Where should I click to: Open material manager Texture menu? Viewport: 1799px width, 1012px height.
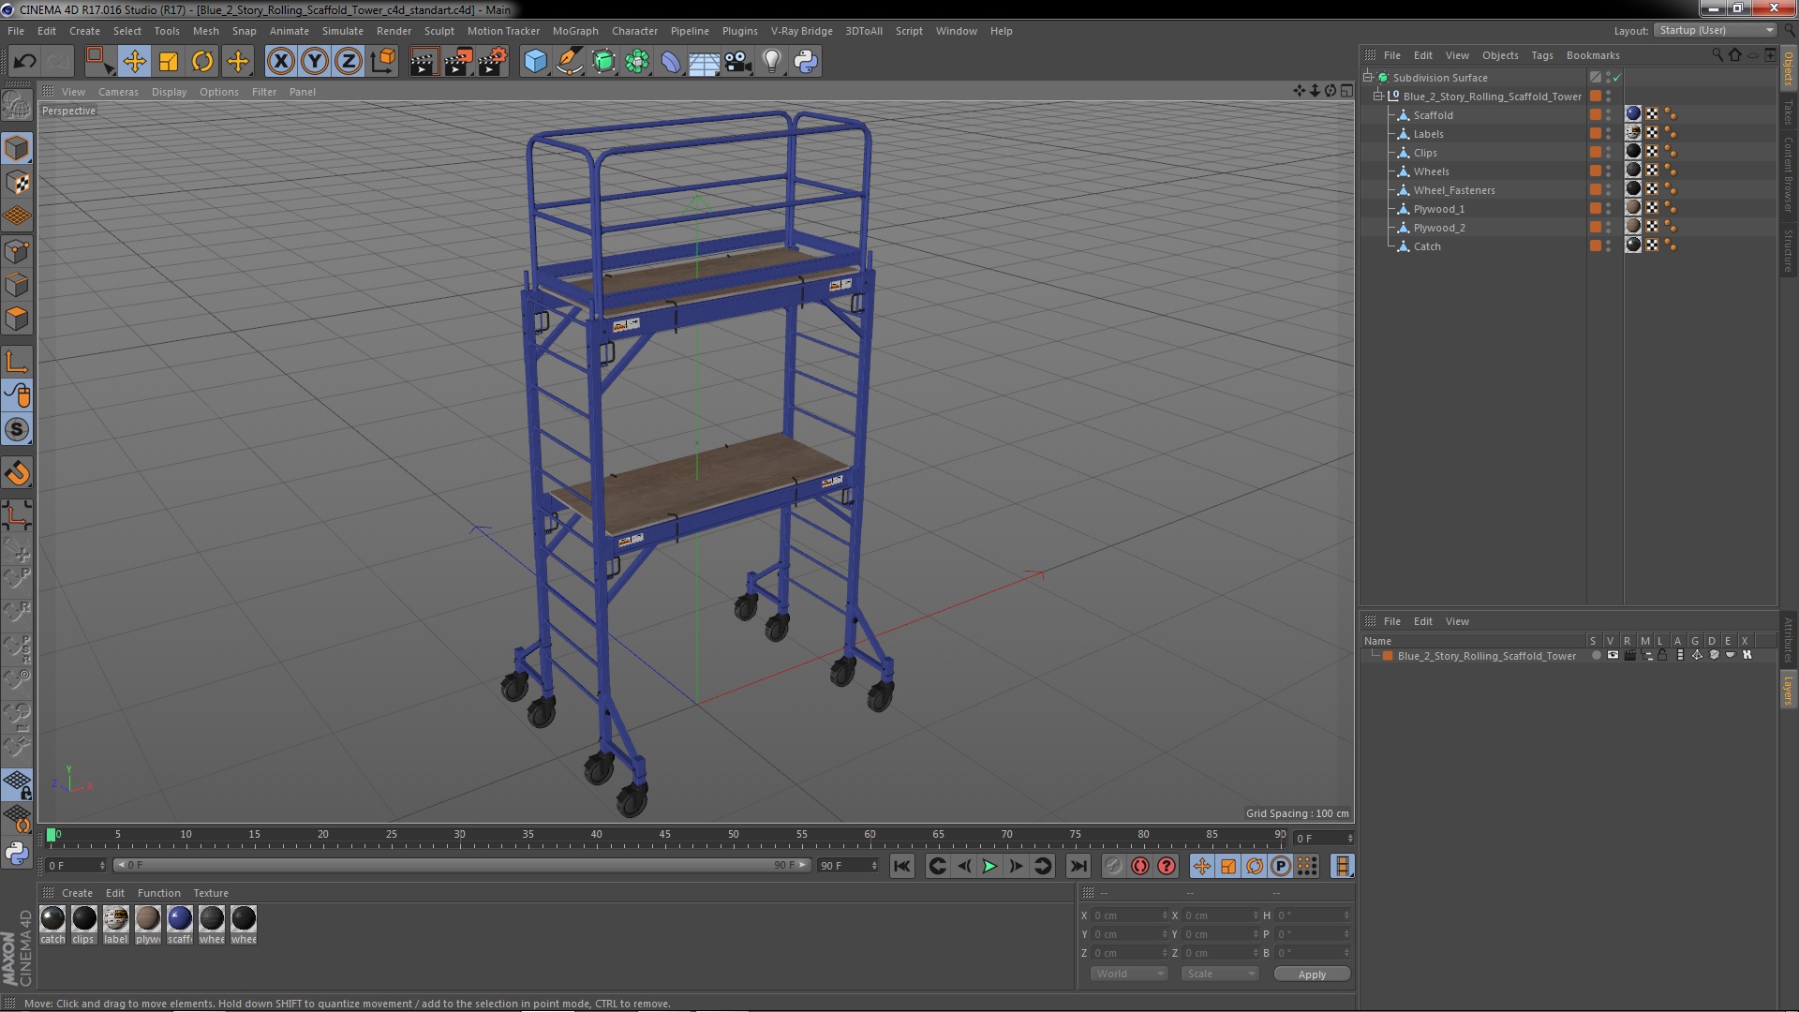(210, 893)
